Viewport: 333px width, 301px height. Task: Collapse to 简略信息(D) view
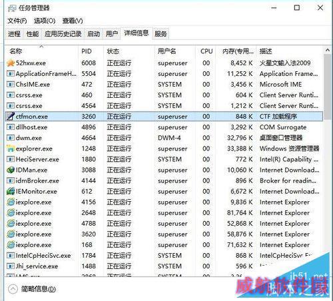[32, 289]
